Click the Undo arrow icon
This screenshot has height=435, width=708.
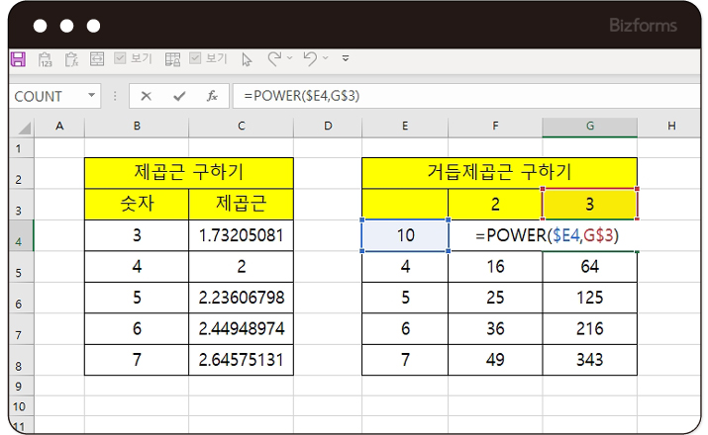pos(310,58)
